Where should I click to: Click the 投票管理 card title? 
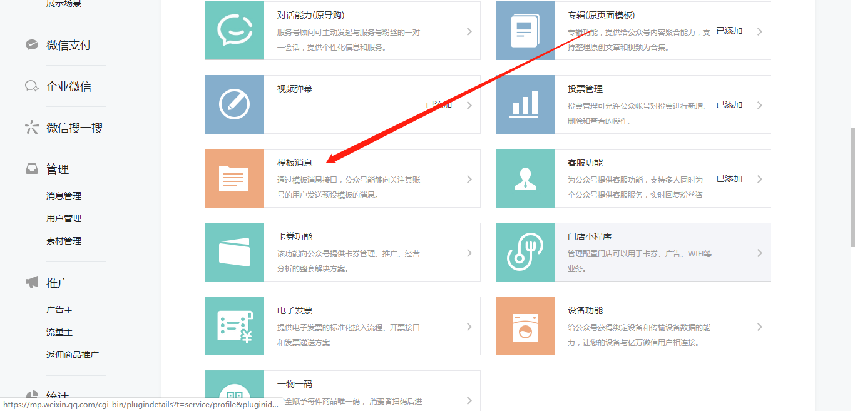(x=585, y=89)
